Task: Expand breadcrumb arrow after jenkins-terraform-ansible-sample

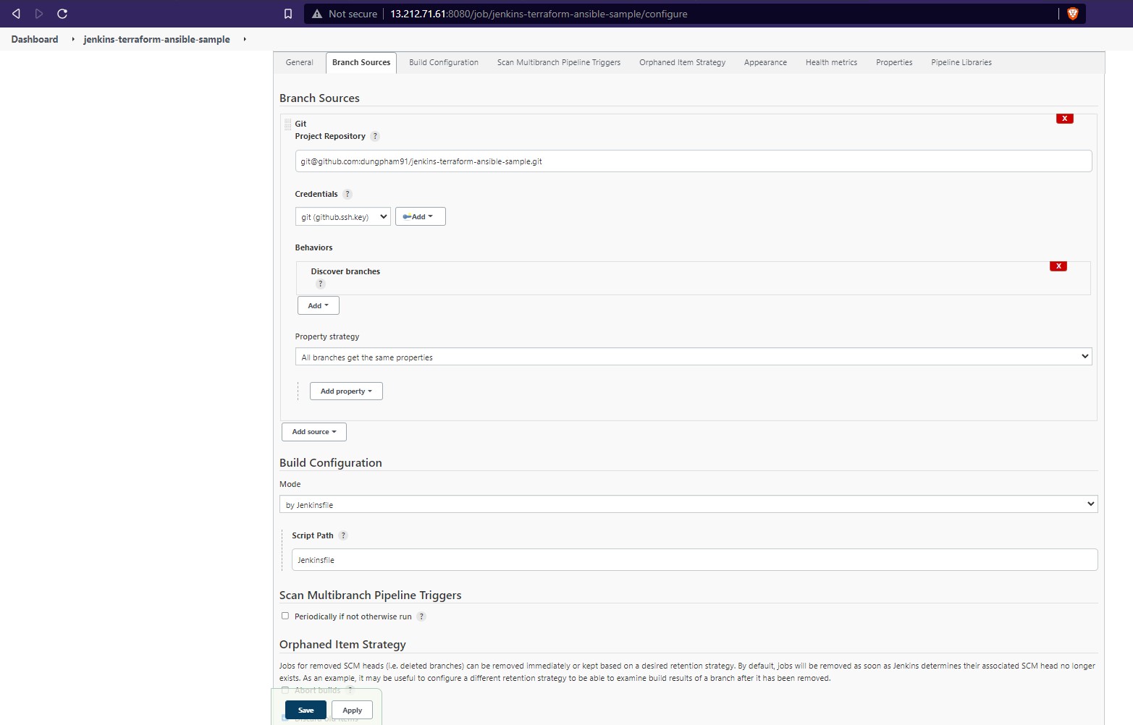Action: 245,39
